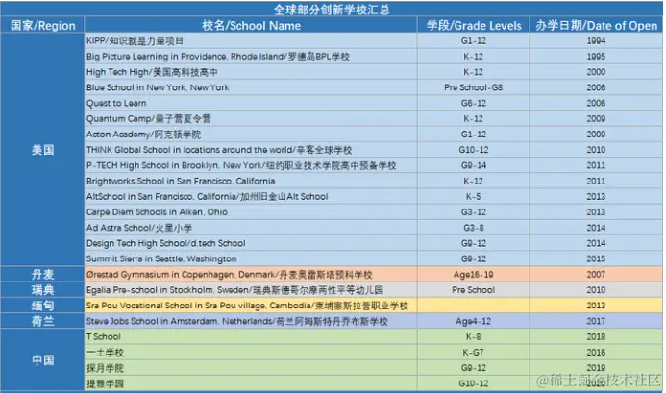Select the 校名/School Name column header
Viewport: 666px width, 393px height.
pyautogui.click(x=251, y=26)
